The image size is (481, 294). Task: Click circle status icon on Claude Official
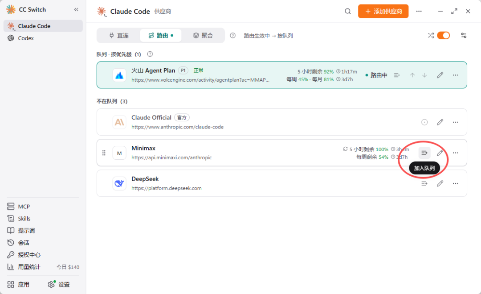424,122
